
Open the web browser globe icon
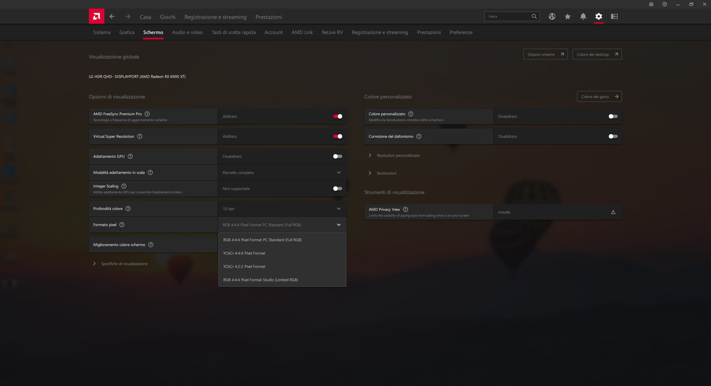click(552, 17)
